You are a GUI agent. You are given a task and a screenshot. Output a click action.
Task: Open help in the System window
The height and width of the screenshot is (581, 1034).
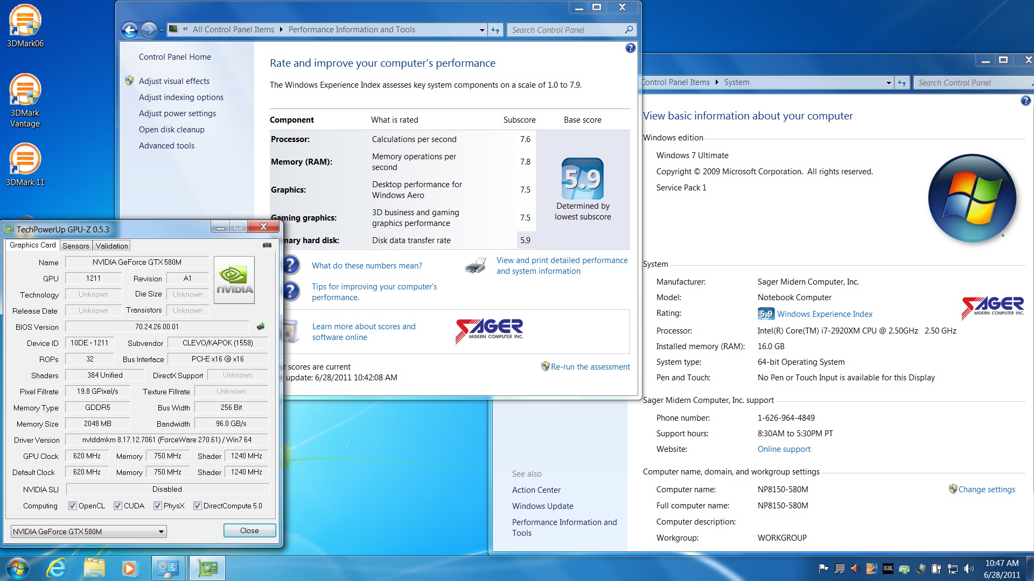pos(1025,101)
